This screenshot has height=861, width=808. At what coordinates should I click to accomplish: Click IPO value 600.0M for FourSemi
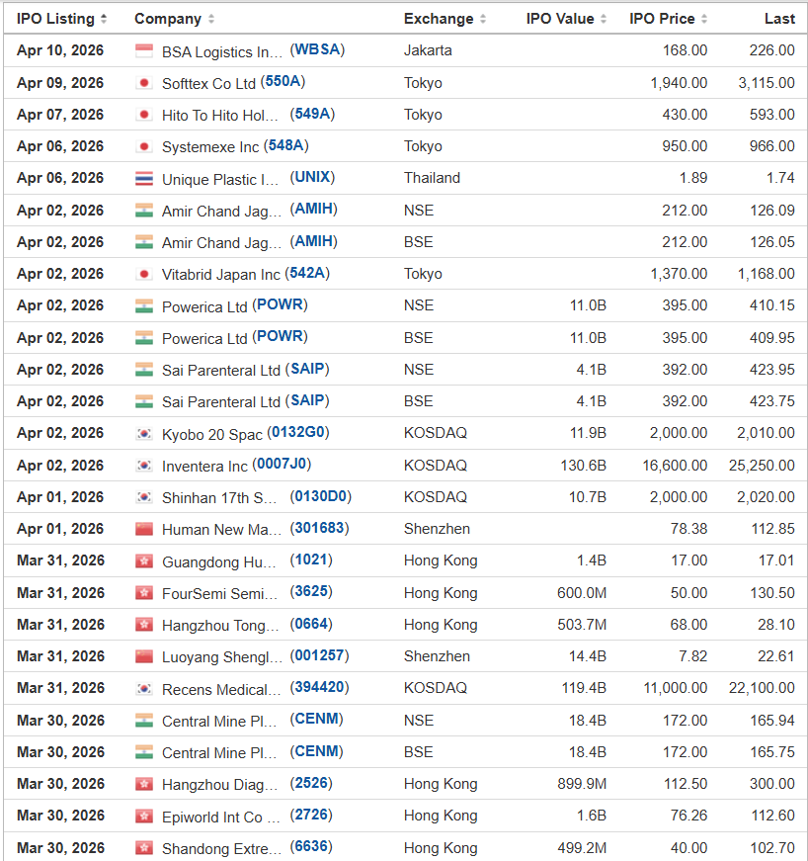click(x=582, y=593)
